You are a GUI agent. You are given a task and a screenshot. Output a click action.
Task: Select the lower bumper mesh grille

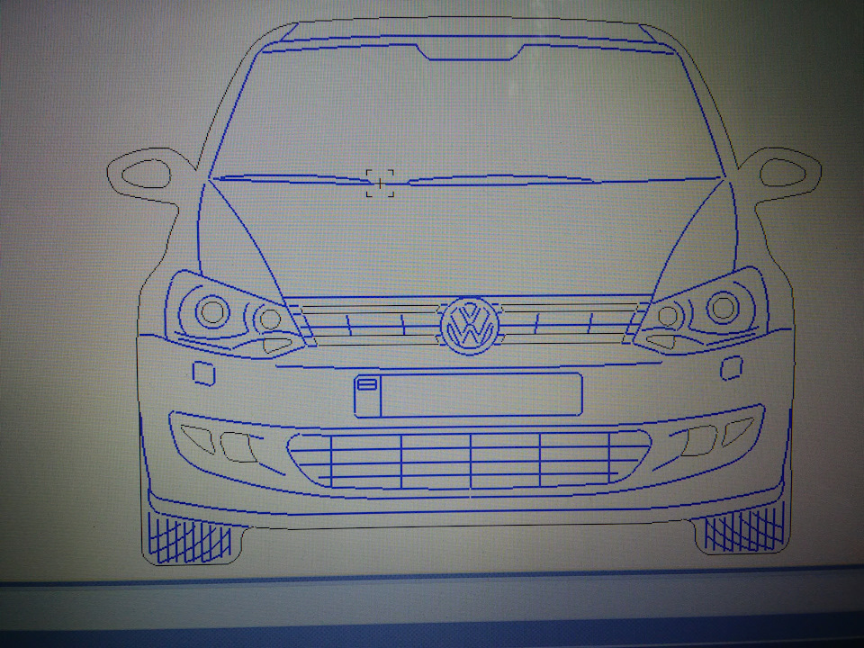coord(470,460)
